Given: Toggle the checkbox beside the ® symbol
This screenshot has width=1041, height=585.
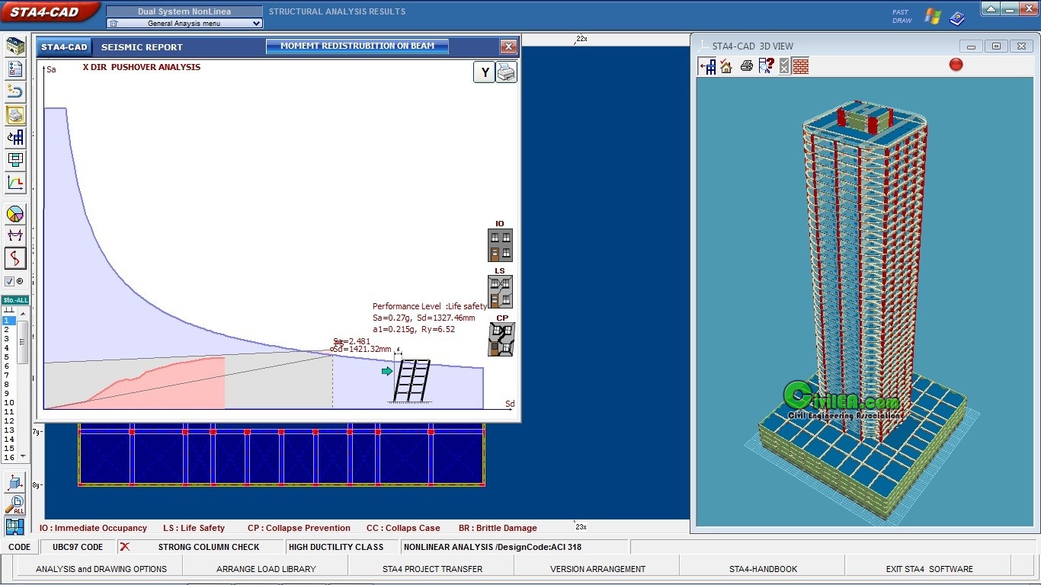Looking at the screenshot, I should coord(9,281).
